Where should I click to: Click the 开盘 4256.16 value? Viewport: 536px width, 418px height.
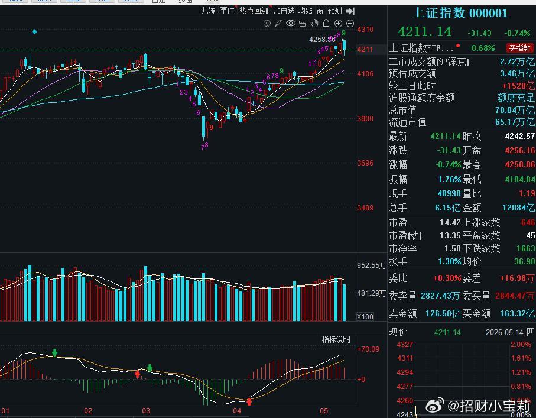point(519,151)
